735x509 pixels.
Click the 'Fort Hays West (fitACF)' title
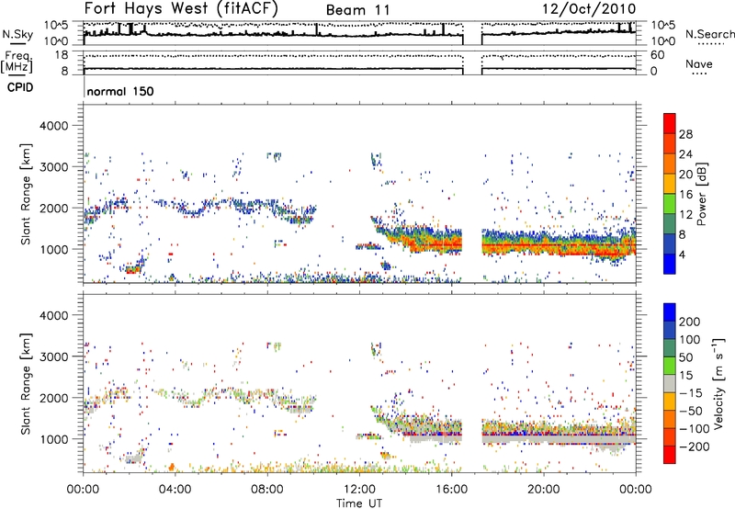pyautogui.click(x=181, y=8)
